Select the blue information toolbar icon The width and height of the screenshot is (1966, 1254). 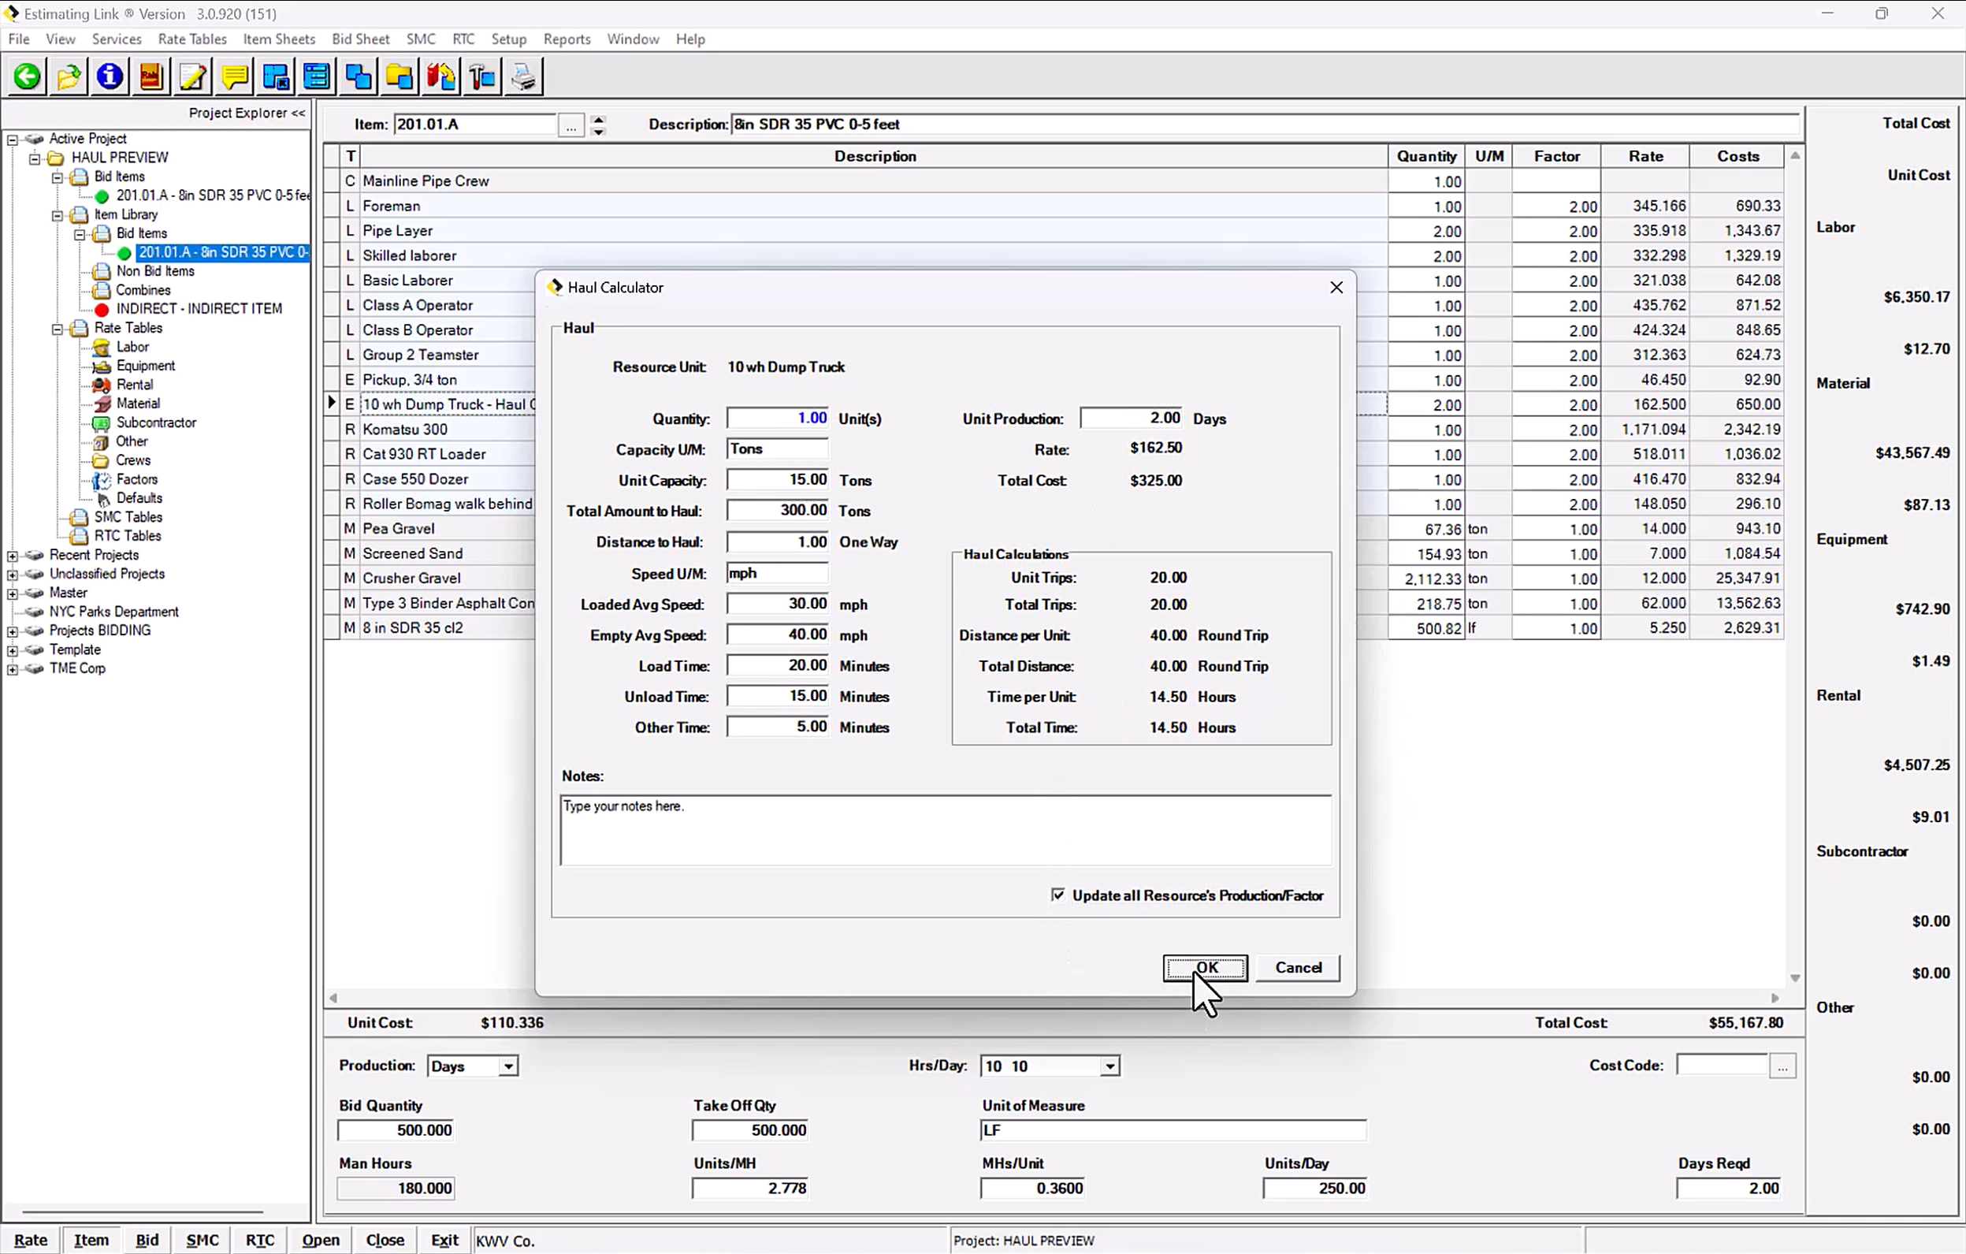(x=110, y=76)
